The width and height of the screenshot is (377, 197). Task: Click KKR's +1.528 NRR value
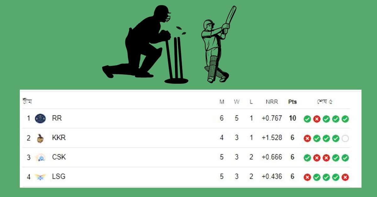[x=272, y=138]
